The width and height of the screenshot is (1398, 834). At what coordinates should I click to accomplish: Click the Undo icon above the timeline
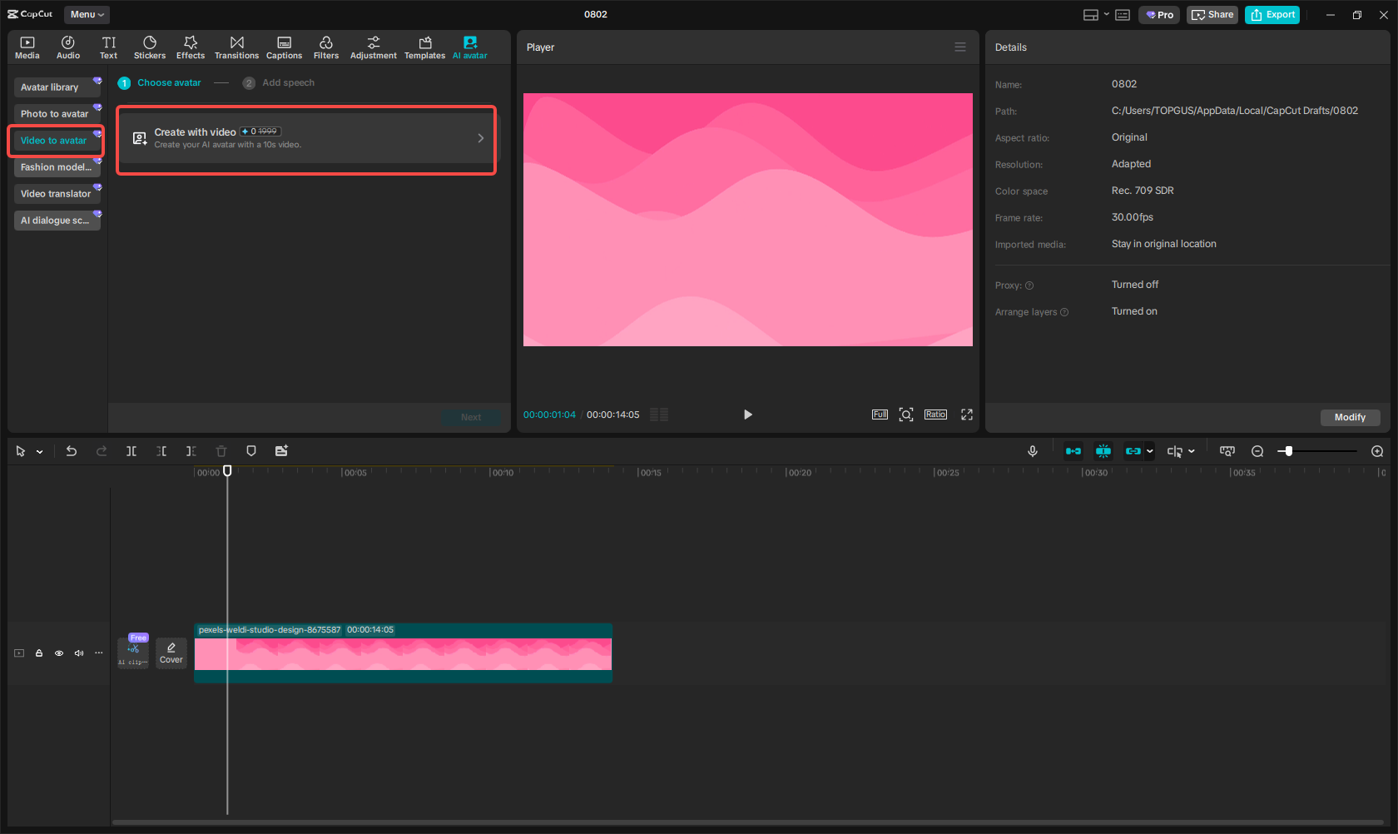point(72,450)
